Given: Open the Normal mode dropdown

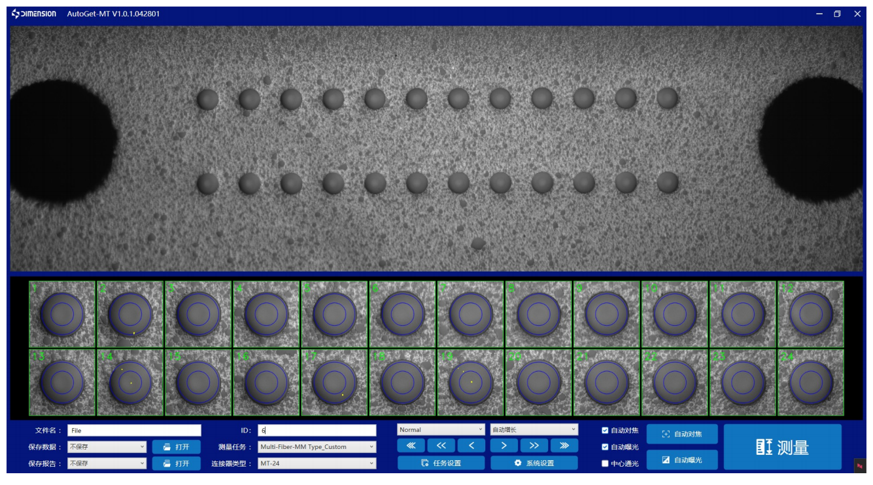Looking at the screenshot, I should 441,430.
